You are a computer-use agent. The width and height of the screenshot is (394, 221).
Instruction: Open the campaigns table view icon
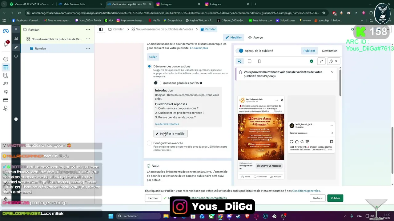click(x=6, y=68)
